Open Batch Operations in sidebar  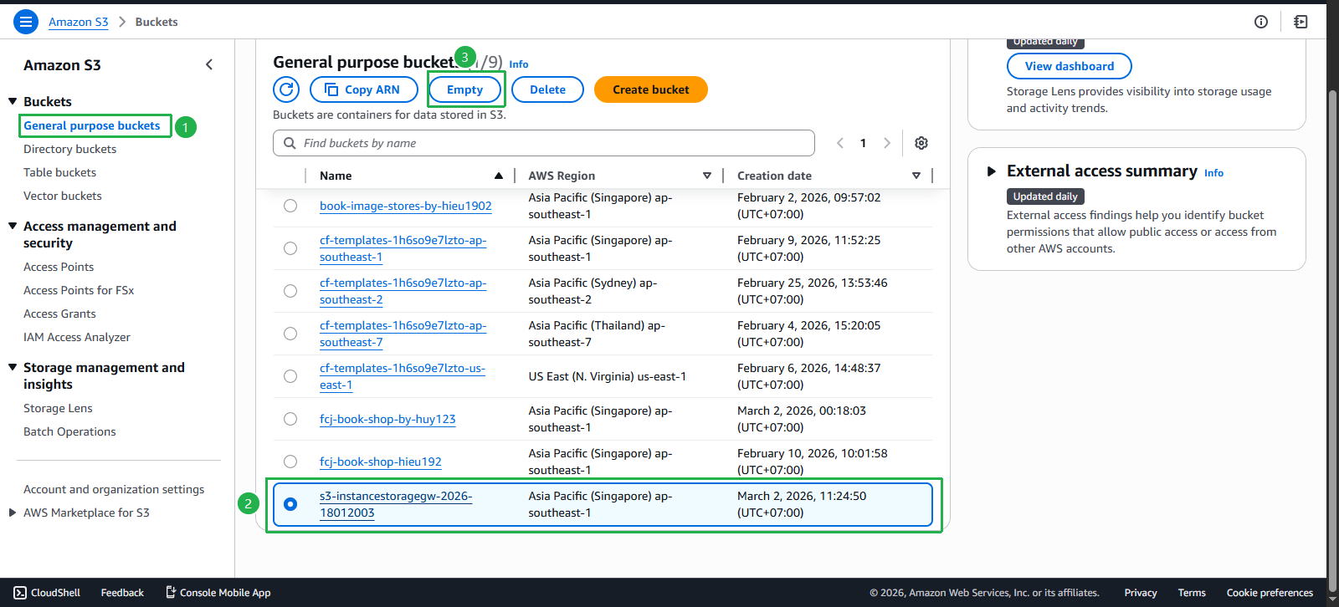tap(70, 431)
